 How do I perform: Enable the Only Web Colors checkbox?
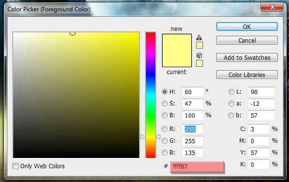(x=16, y=166)
